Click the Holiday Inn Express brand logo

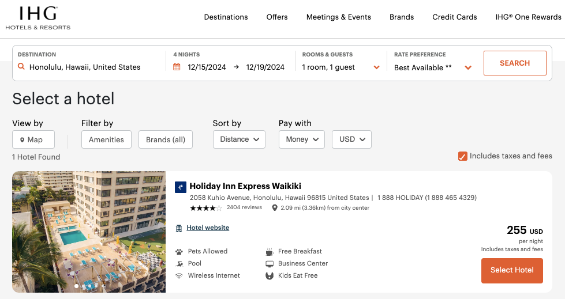click(181, 187)
